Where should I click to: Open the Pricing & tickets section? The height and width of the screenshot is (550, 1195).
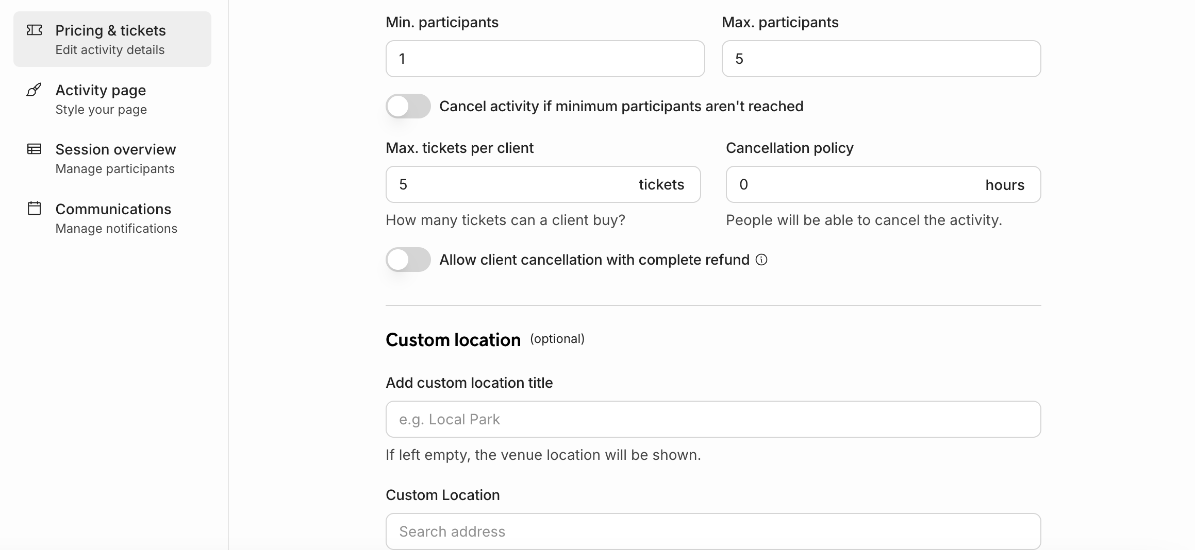point(110,31)
